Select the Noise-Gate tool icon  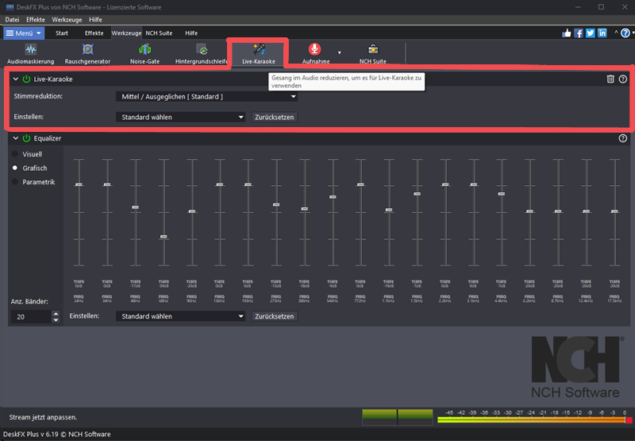[144, 49]
